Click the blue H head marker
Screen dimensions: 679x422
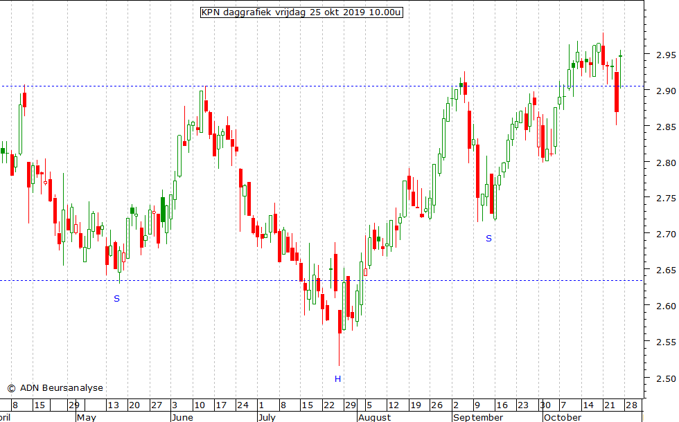click(338, 379)
